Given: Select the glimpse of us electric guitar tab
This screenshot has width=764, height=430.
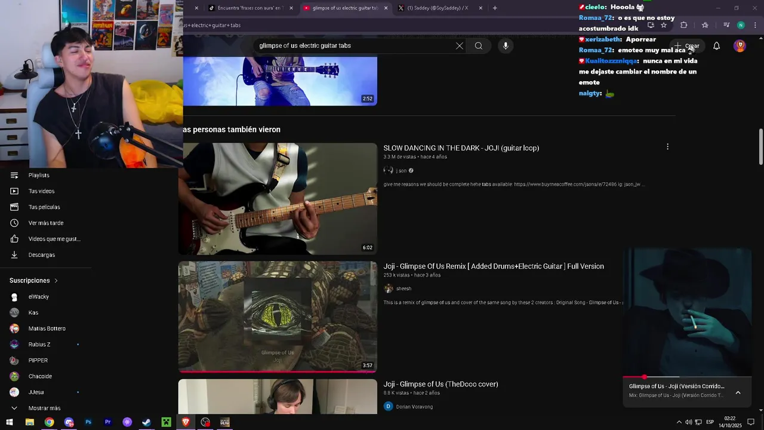Looking at the screenshot, I should 346,8.
